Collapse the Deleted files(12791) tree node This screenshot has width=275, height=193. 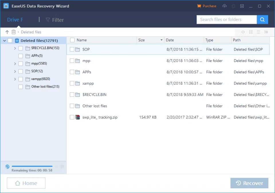[4, 40]
